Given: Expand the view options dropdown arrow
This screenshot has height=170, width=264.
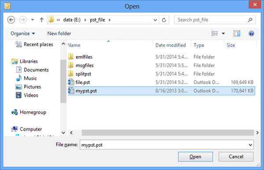Looking at the screenshot, I should tap(223, 34).
